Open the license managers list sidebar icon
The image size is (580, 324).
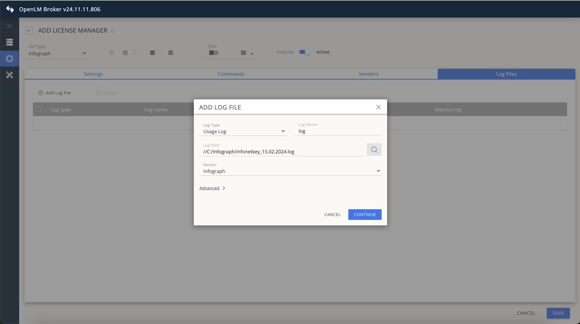pyautogui.click(x=10, y=42)
